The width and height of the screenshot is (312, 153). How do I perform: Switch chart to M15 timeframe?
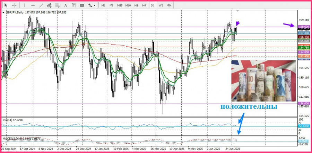click(120, 5)
